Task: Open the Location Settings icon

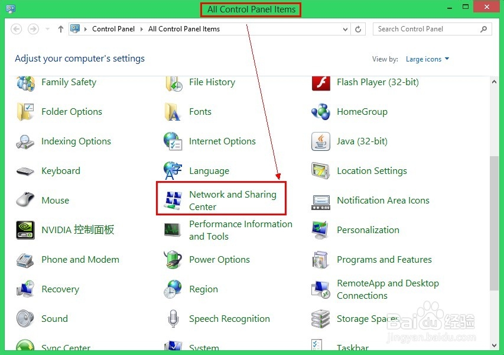Action: 320,170
